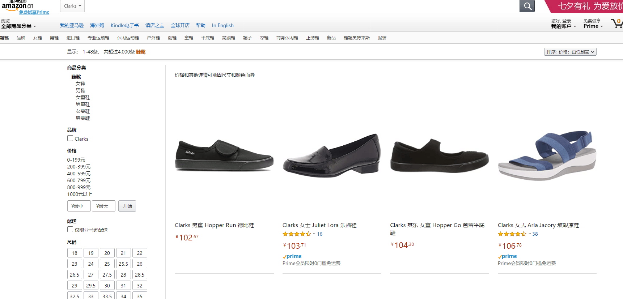Open 帮助 menu item
The width and height of the screenshot is (623, 299).
coord(201,25)
